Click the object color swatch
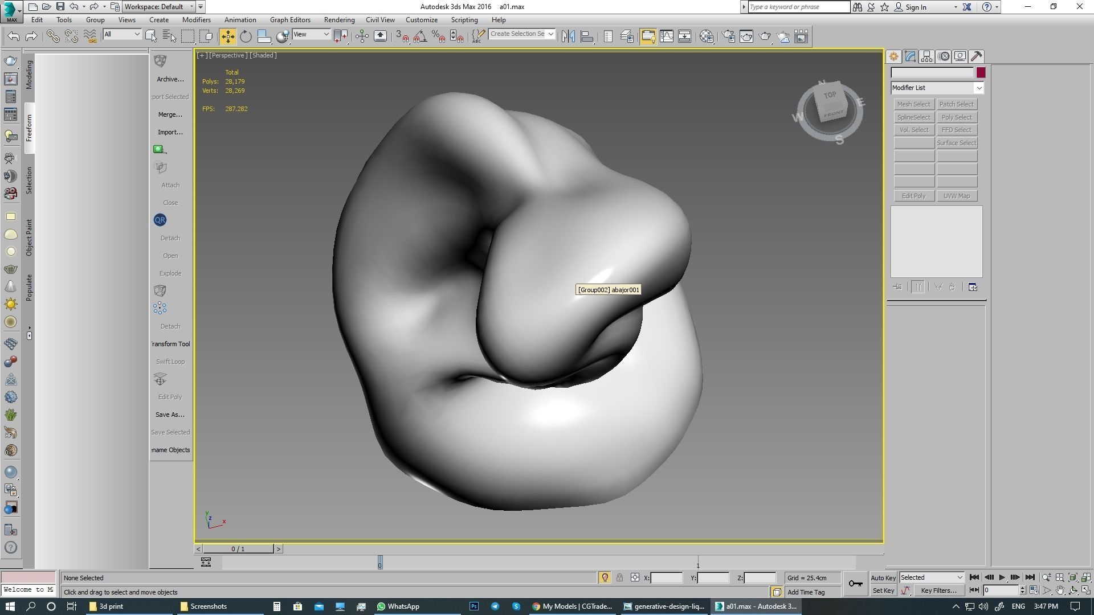Screen dimensions: 1094x615 pyautogui.click(x=981, y=73)
